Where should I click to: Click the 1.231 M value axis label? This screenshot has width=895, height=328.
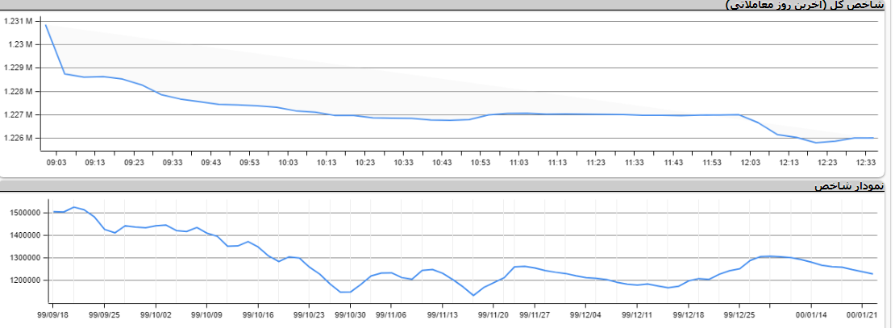coord(19,21)
